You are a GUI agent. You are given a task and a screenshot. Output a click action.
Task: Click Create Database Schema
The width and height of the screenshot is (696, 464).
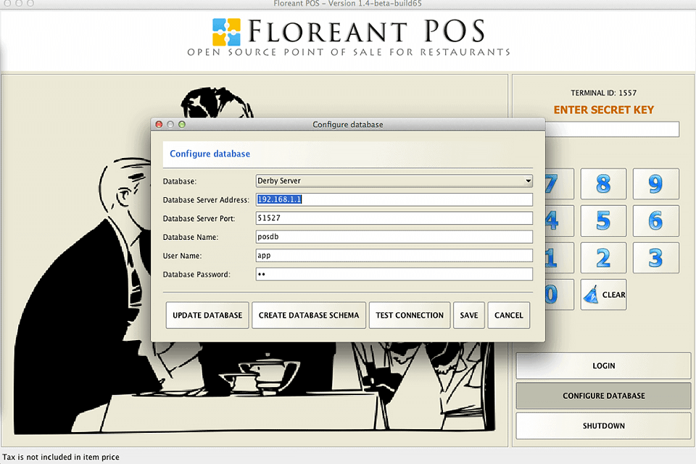(309, 315)
